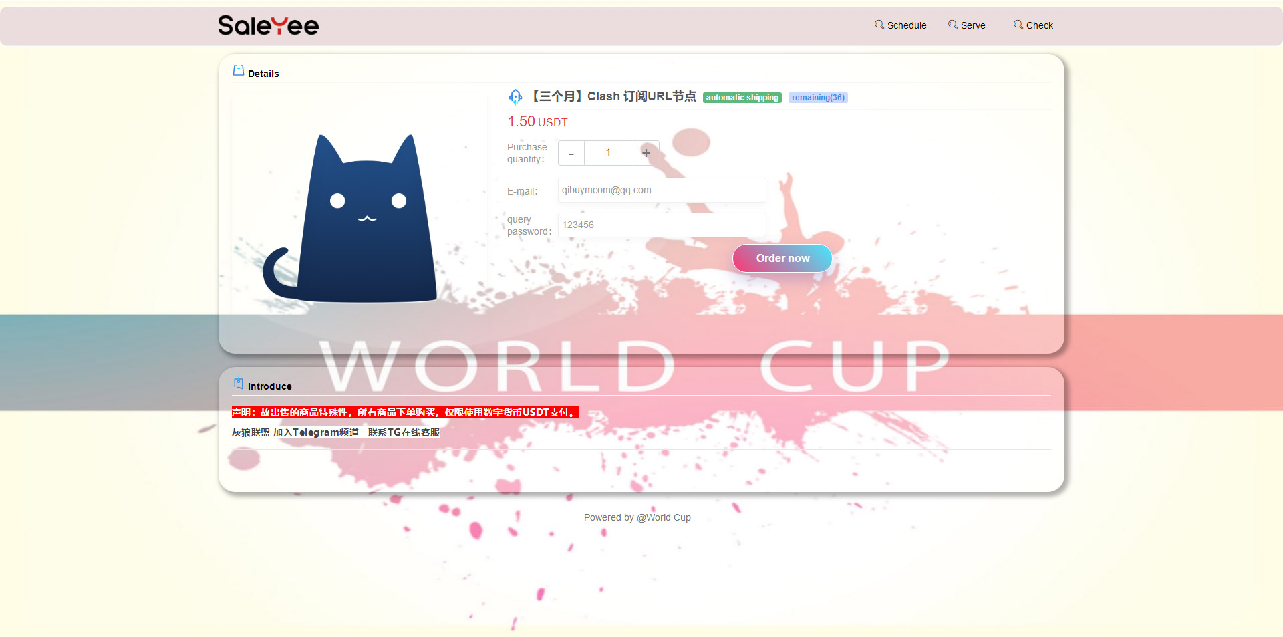Click the Clash 订阅URL节点 product title
Screen dimensions: 1283x637
pos(614,96)
